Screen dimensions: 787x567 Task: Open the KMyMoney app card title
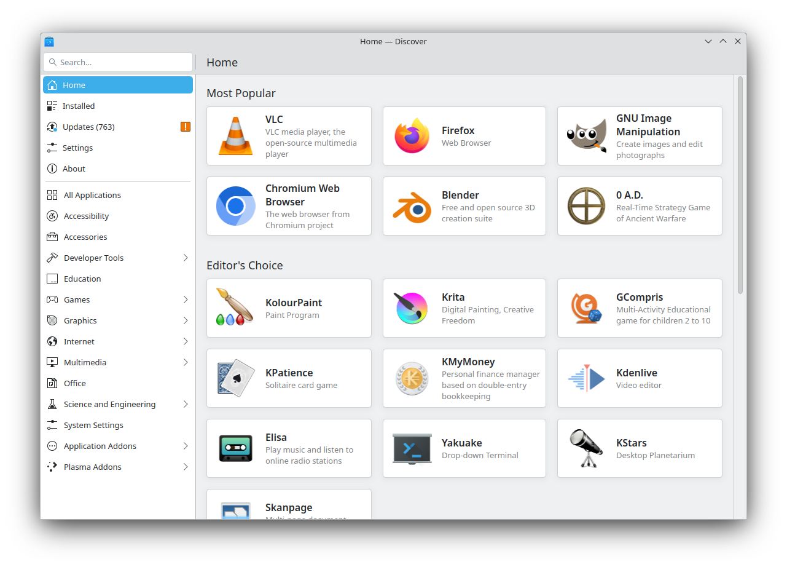468,362
